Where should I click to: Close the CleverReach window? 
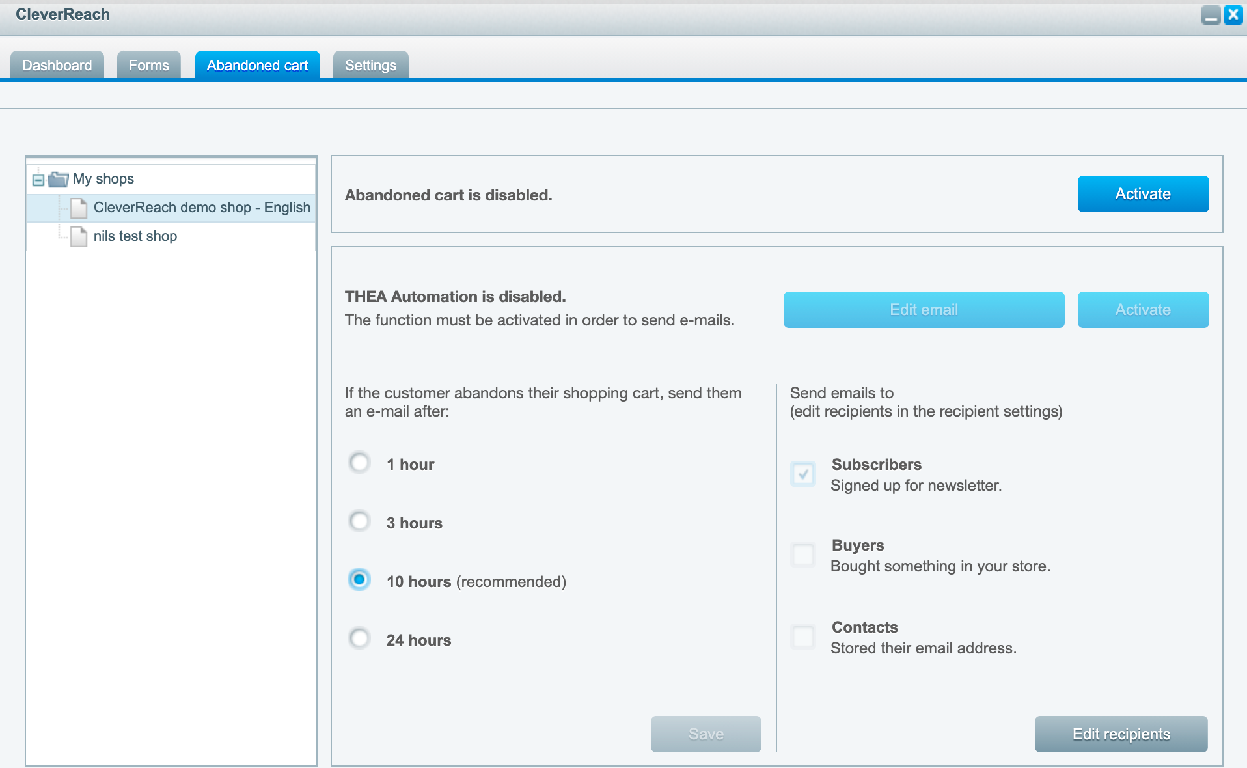(1233, 14)
